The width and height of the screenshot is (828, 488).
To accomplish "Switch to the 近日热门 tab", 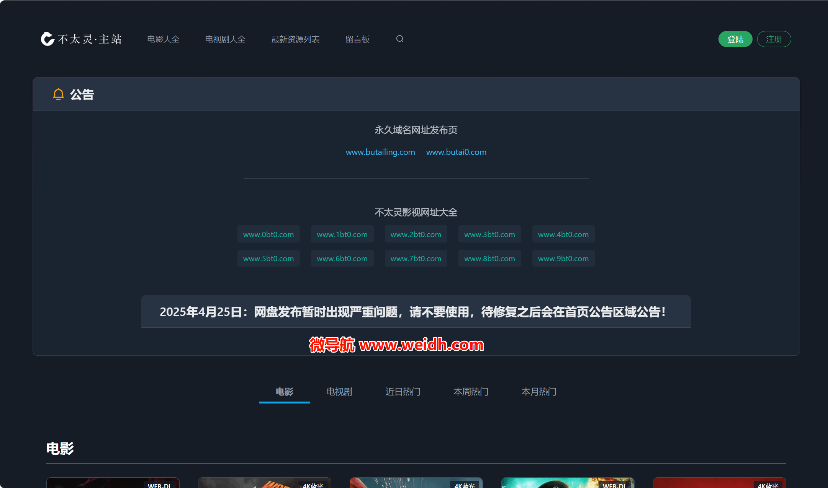I will coord(403,392).
